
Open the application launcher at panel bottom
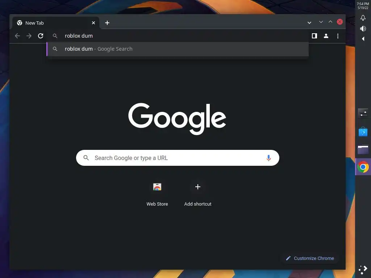point(363,270)
